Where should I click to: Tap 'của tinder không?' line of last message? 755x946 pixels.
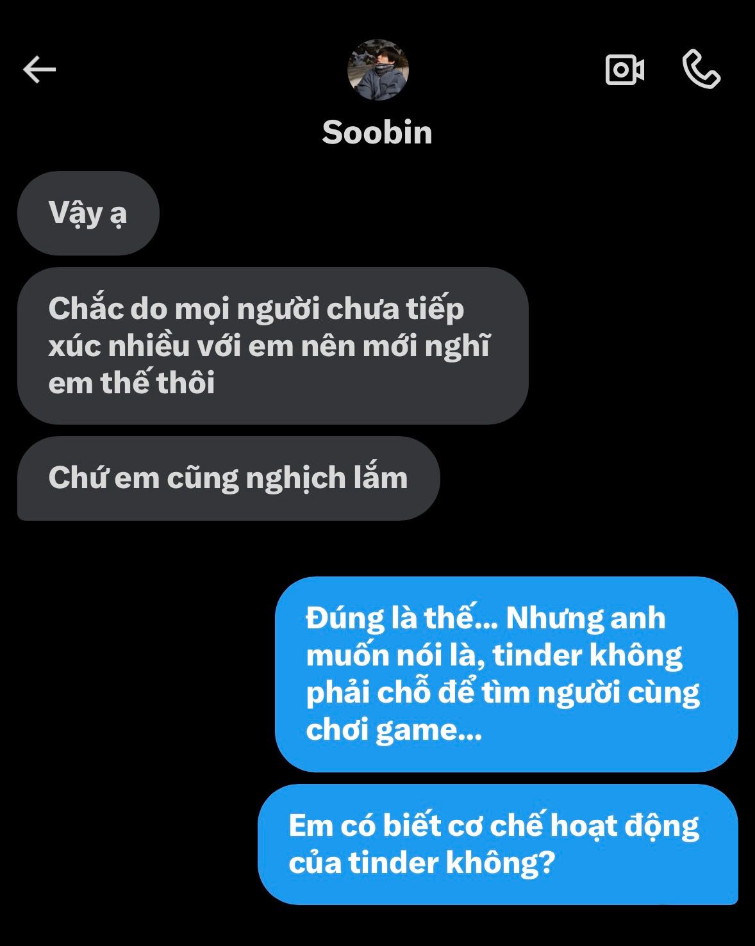(421, 863)
